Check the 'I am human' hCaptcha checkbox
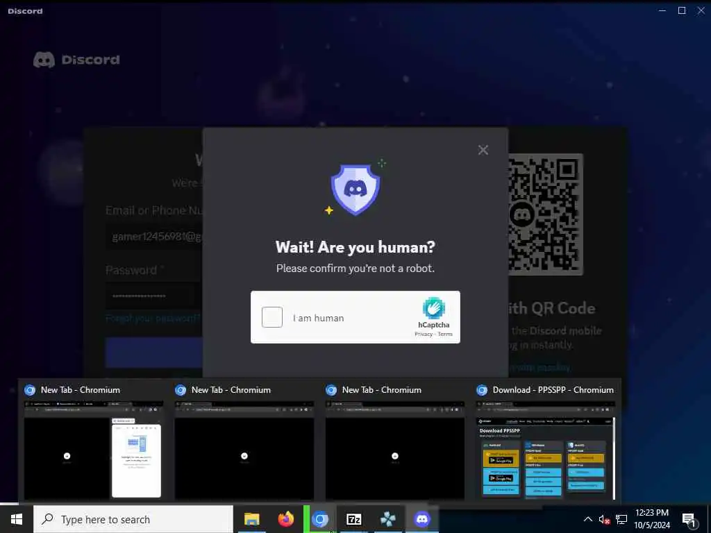The width and height of the screenshot is (711, 533). tap(272, 317)
